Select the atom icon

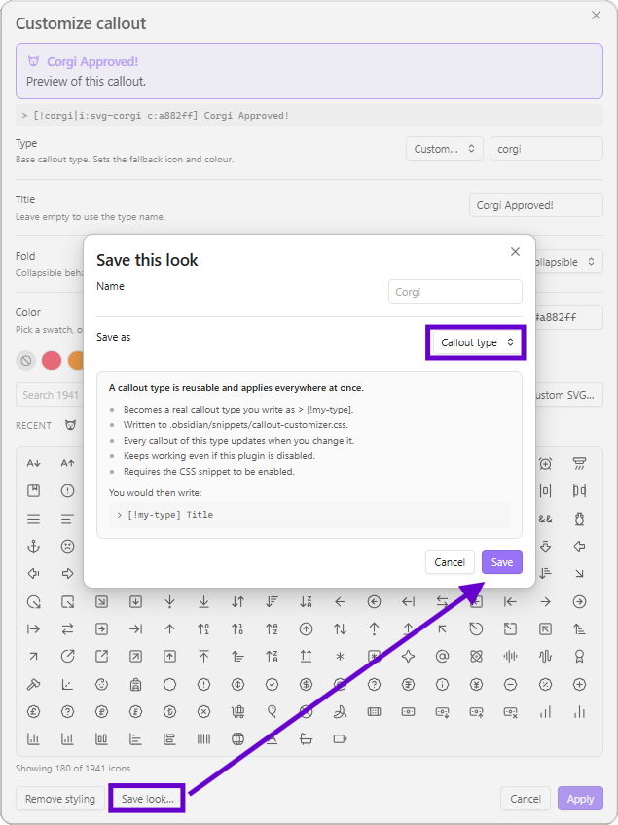tap(477, 656)
